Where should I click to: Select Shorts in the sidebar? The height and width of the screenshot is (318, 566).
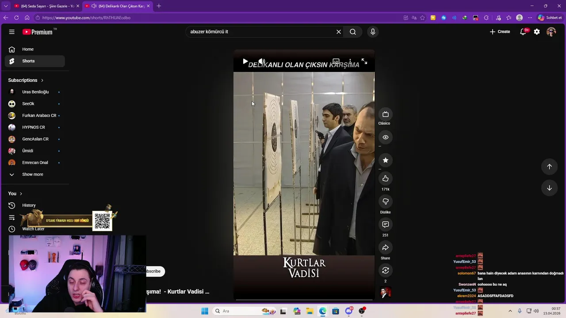point(34,61)
